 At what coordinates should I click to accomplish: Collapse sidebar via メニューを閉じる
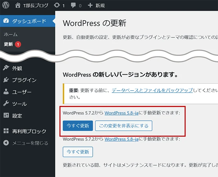point(30,143)
